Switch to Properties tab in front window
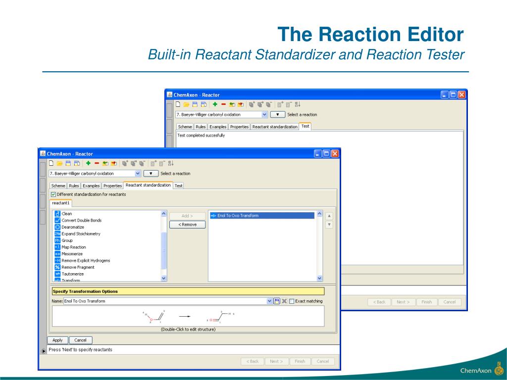507x380 pixels. (112, 186)
